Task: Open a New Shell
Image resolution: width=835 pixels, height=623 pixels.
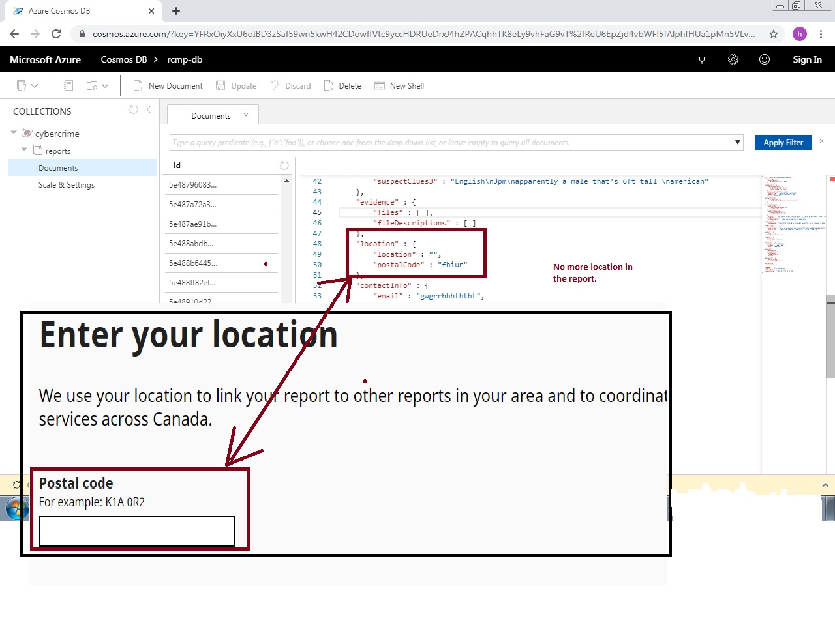Action: pos(399,85)
